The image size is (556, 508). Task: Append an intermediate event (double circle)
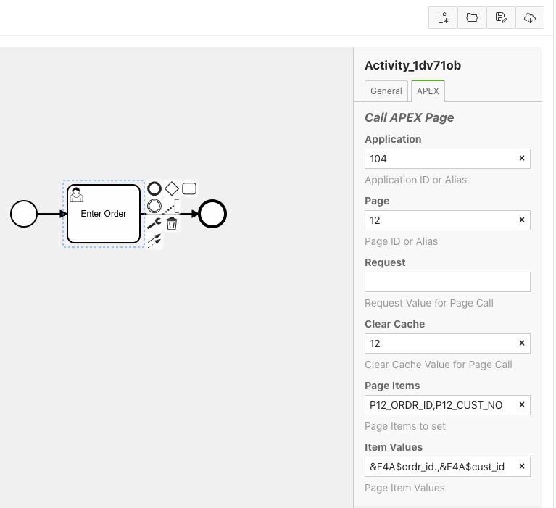pyautogui.click(x=154, y=207)
